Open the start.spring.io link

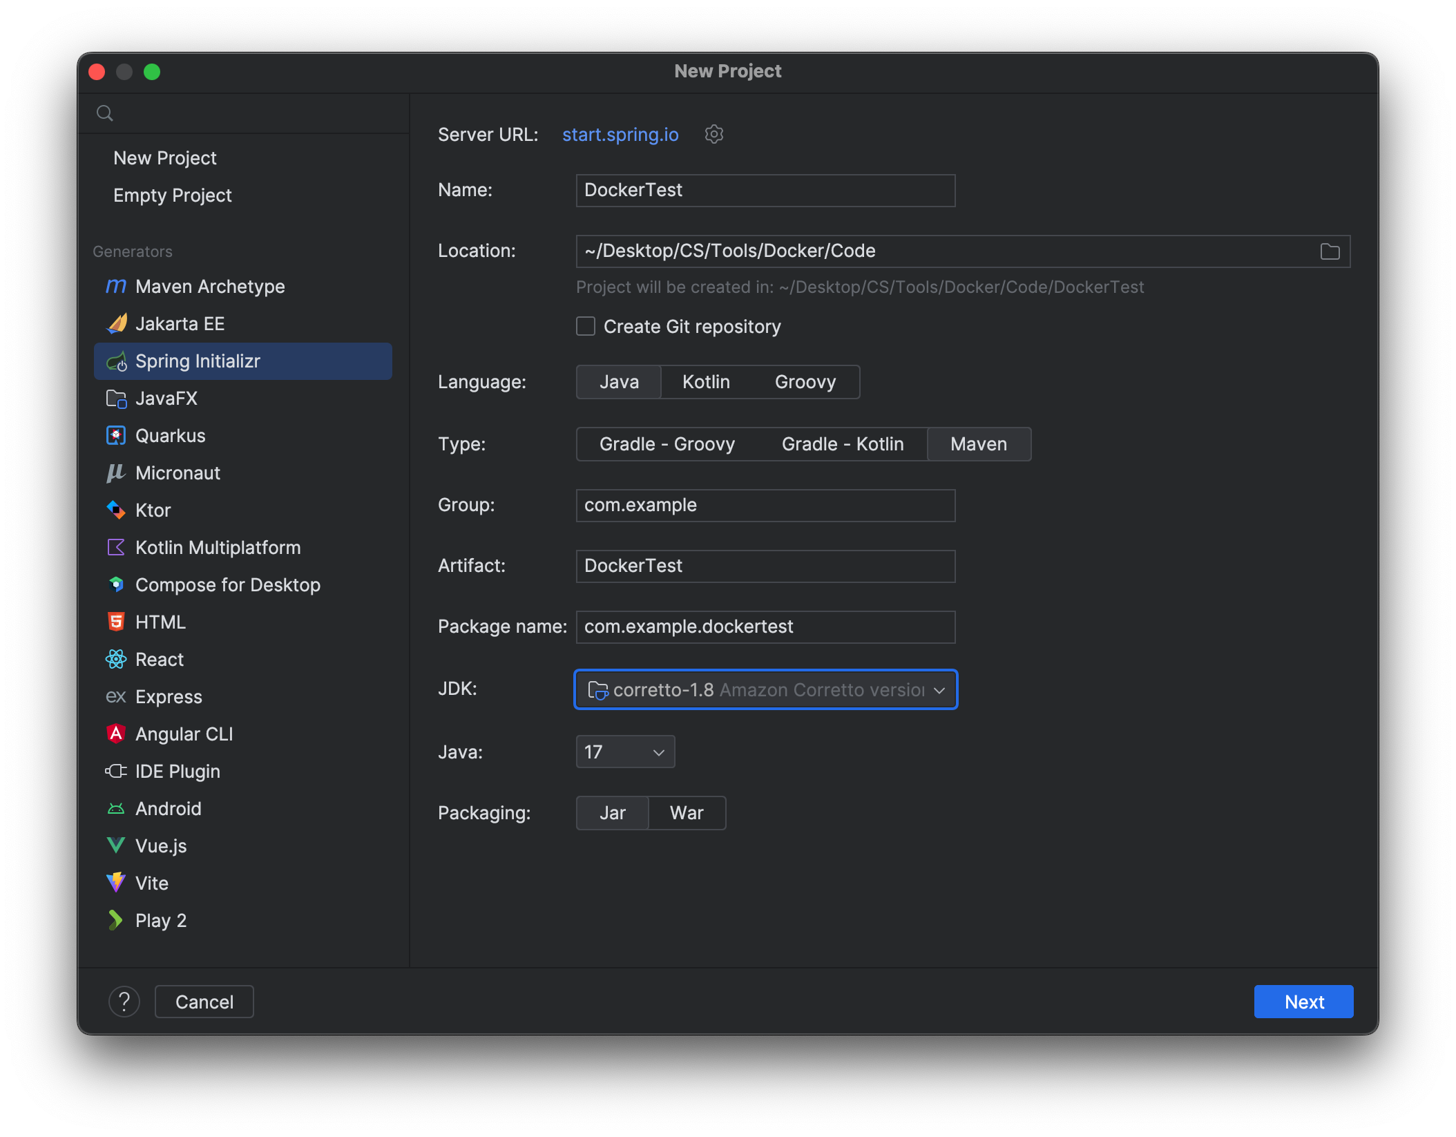[620, 135]
